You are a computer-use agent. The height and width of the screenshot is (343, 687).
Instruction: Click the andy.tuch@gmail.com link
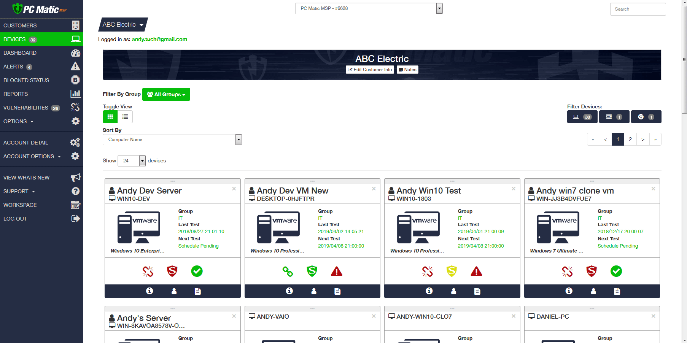click(159, 39)
